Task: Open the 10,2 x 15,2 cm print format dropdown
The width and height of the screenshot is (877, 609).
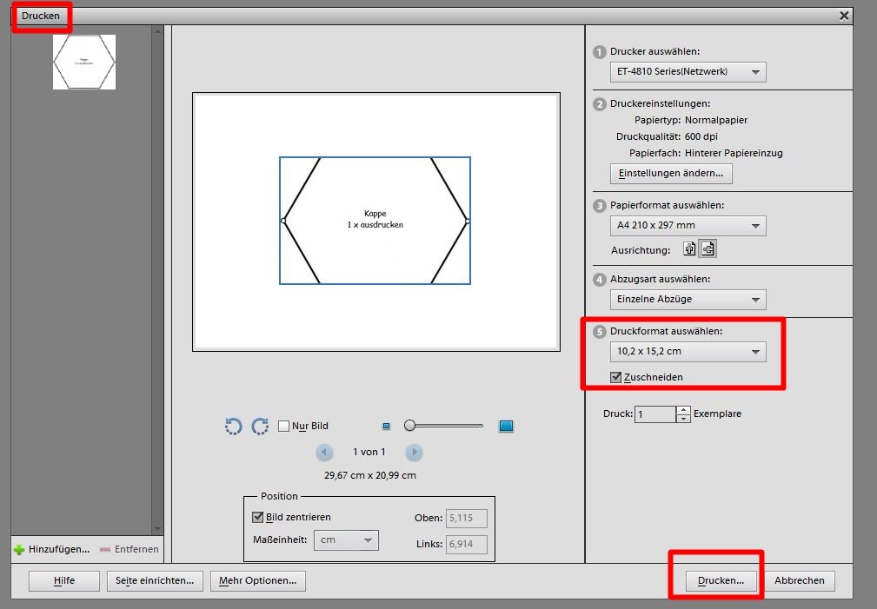Action: tap(688, 351)
